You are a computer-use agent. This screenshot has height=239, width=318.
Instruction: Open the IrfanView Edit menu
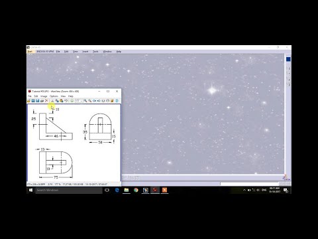(x=36, y=96)
